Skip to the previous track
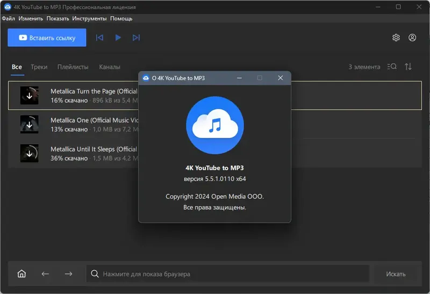430x294 pixels. [99, 38]
